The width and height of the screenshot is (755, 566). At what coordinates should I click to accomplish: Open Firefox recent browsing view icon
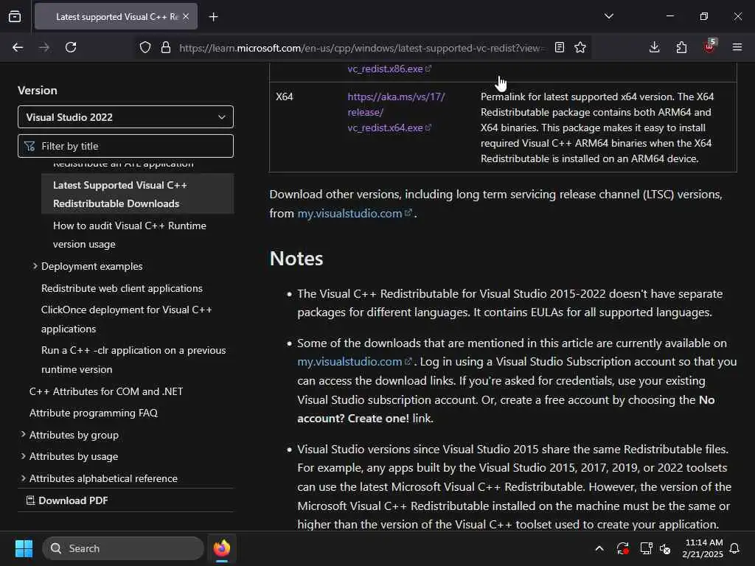15,17
